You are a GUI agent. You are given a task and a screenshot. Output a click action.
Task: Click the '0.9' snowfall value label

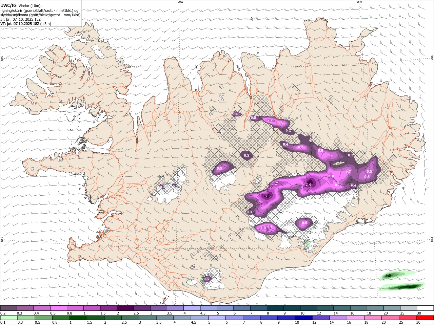(320, 150)
